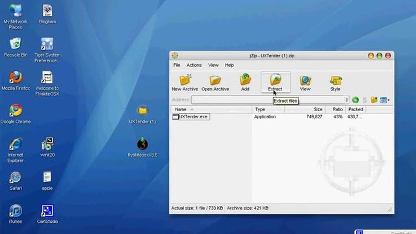Viewport: 416px width, 234px height.
Task: Open the View menu in the menu bar
Action: pos(213,65)
